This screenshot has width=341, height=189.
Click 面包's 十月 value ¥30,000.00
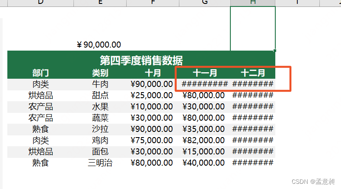click(x=152, y=152)
